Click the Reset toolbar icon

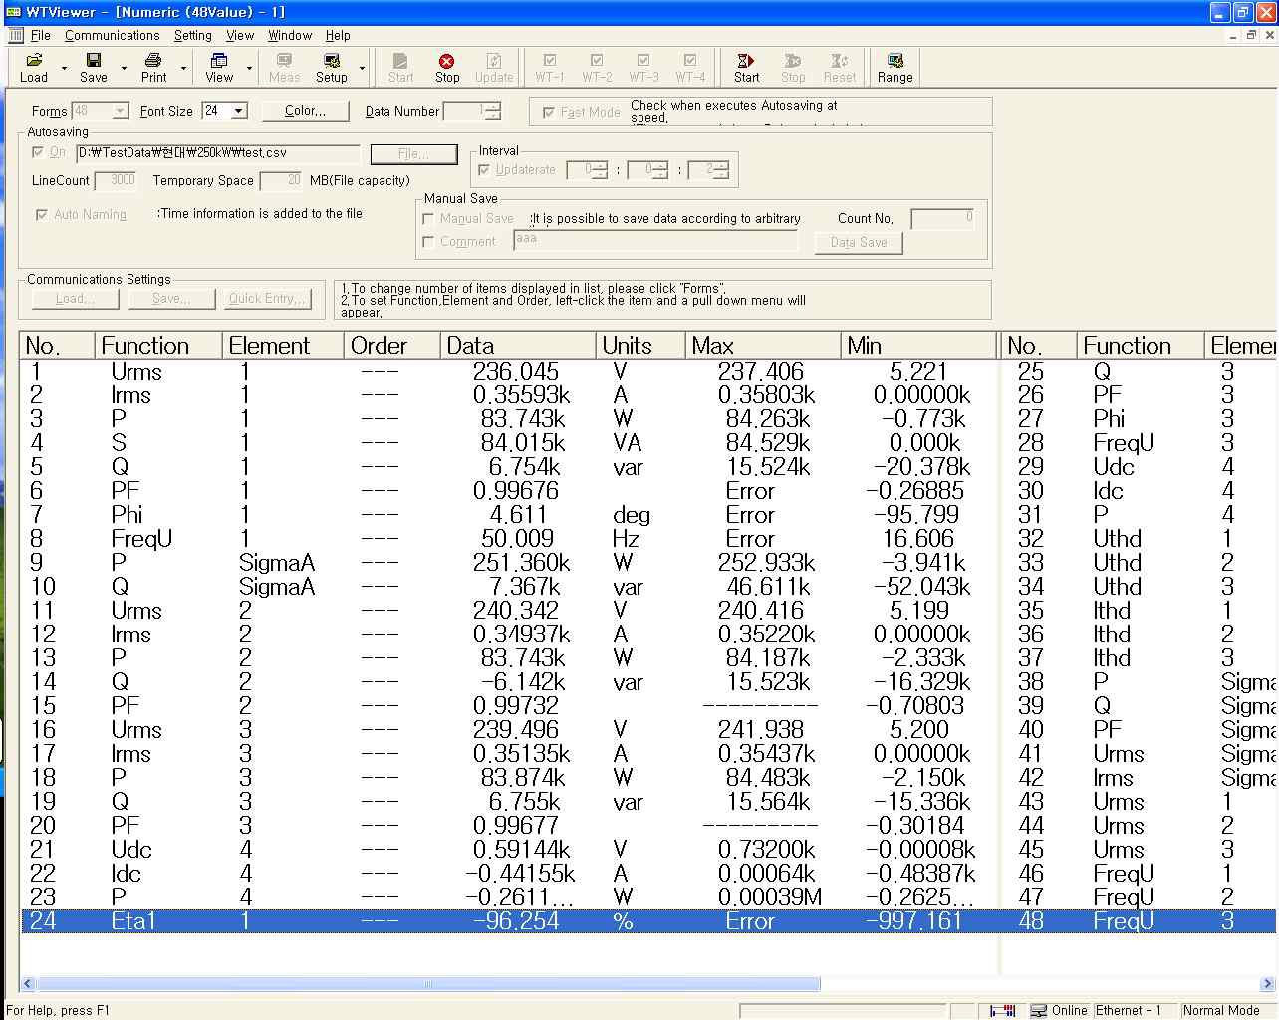click(840, 67)
